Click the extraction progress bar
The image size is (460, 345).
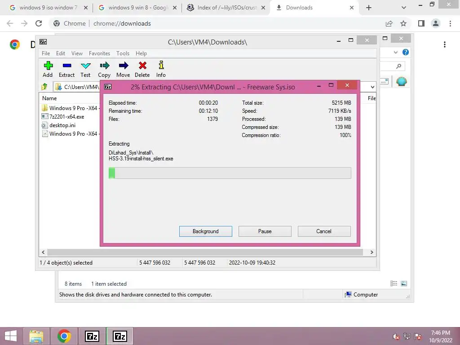coord(230,173)
